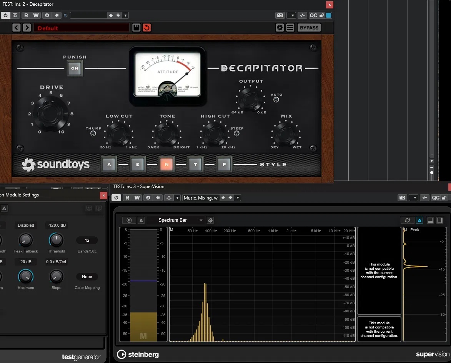This screenshot has width=451, height=363.
Task: Select style E button
Action: [138, 165]
